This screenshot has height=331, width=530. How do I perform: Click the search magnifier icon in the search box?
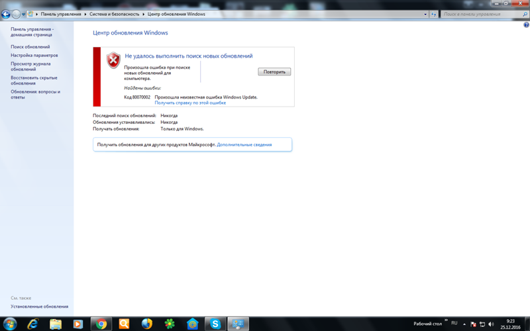[x=525, y=14]
